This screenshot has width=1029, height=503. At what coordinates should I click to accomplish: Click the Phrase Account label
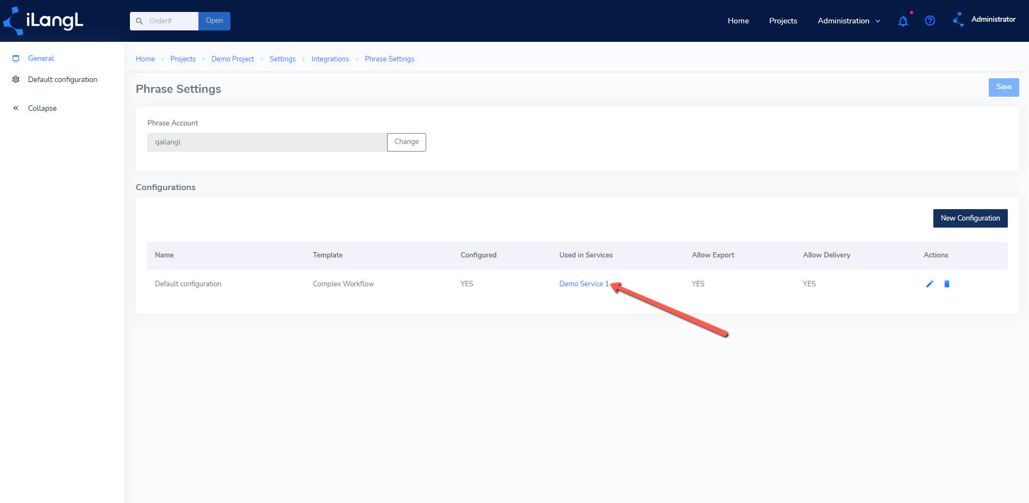[x=173, y=123]
